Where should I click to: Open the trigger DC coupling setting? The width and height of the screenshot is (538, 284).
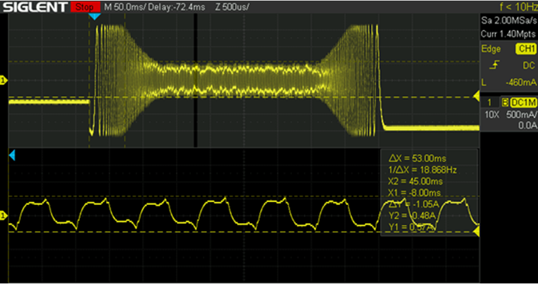[x=527, y=63]
